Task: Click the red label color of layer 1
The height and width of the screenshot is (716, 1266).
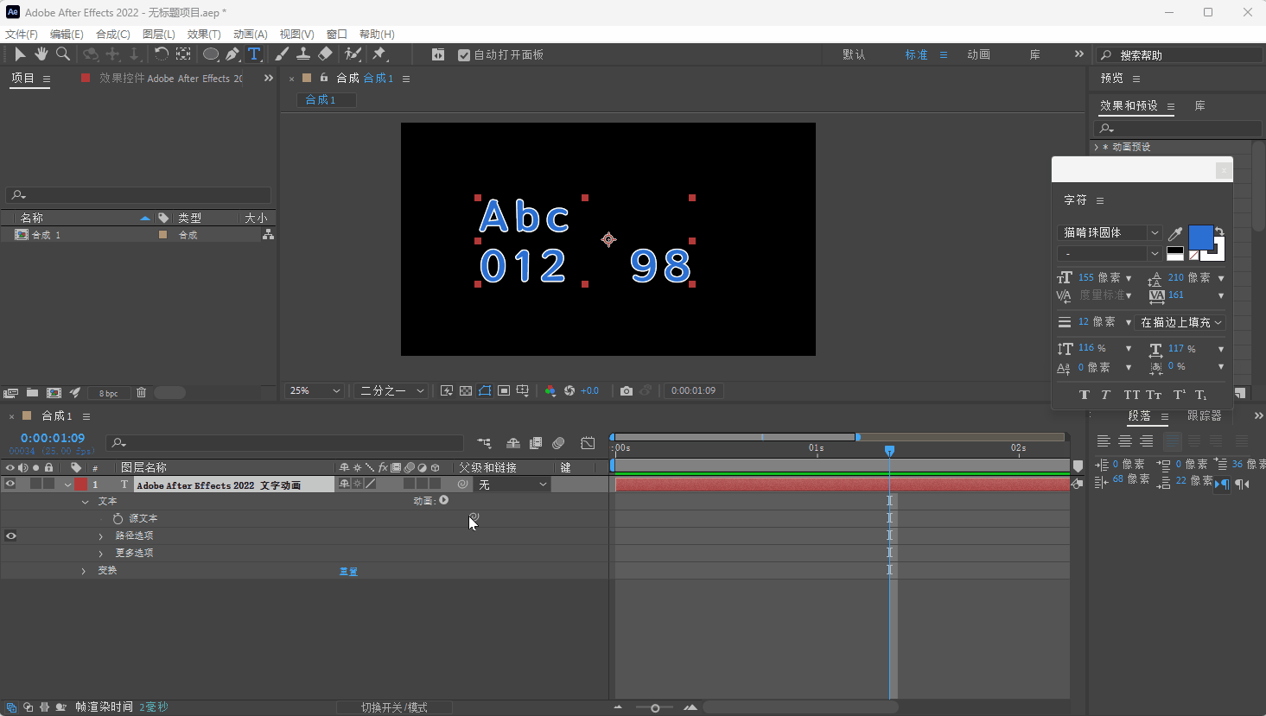Action: pos(80,485)
